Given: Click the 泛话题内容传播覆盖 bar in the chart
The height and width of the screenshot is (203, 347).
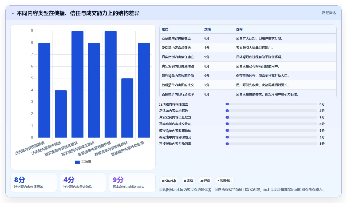Looking at the screenshot, I should [x=44, y=90].
